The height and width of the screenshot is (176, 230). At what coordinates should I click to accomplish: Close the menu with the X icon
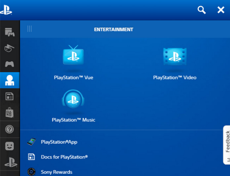click(221, 10)
